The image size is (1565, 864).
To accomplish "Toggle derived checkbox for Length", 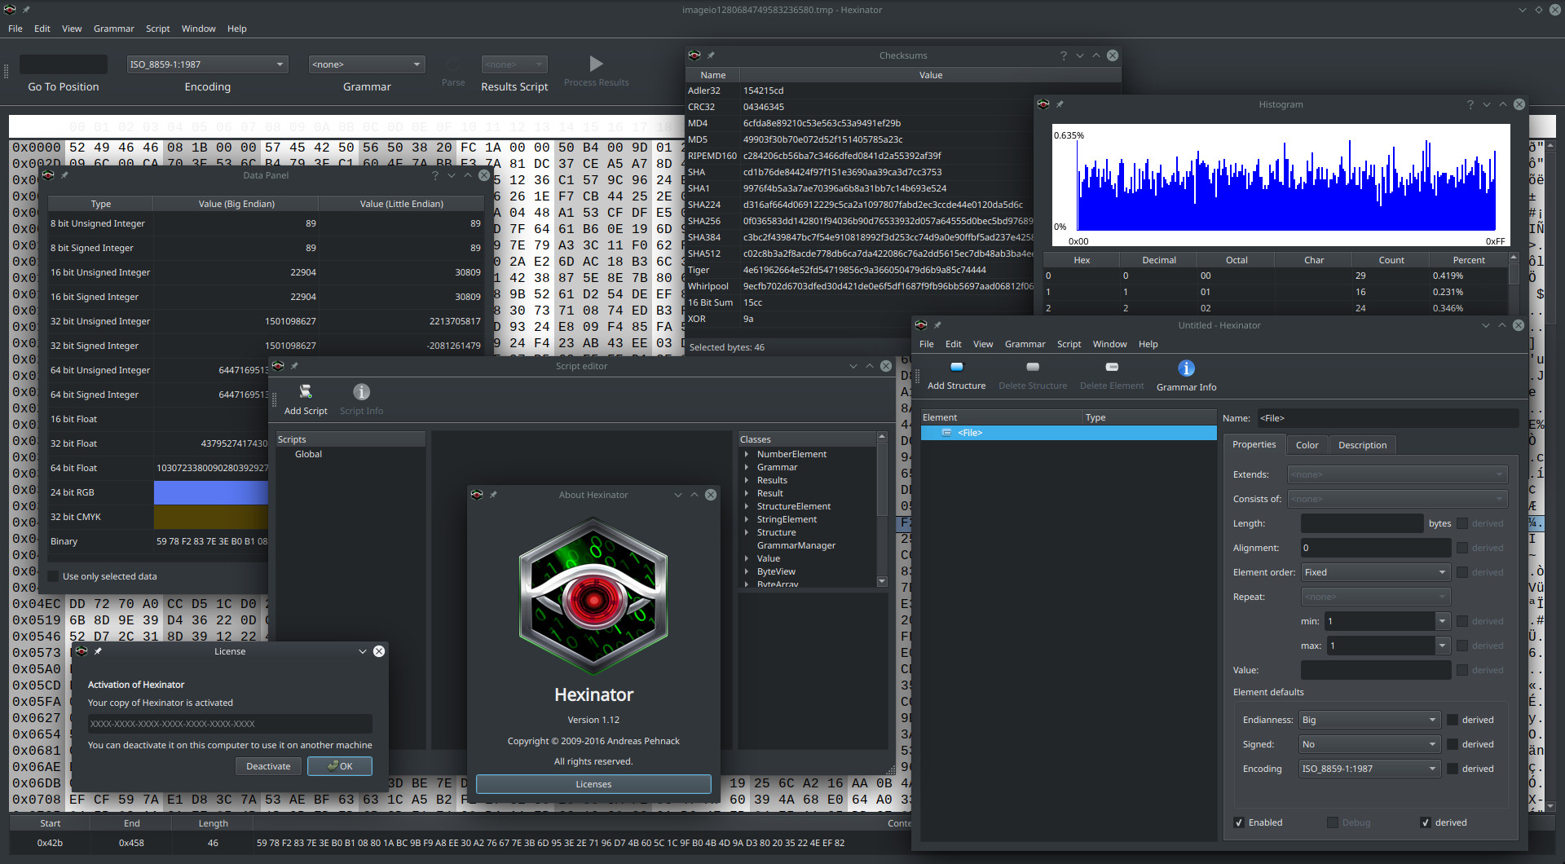I will click(x=1462, y=523).
